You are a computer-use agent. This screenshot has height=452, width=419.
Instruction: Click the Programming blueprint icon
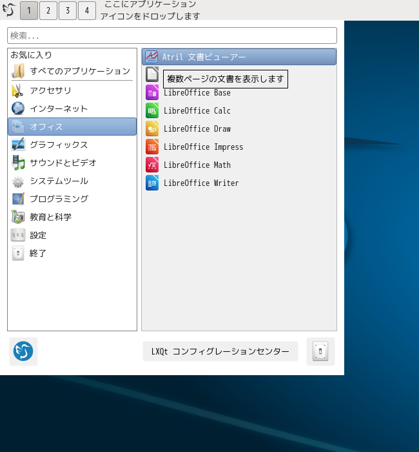click(x=18, y=199)
